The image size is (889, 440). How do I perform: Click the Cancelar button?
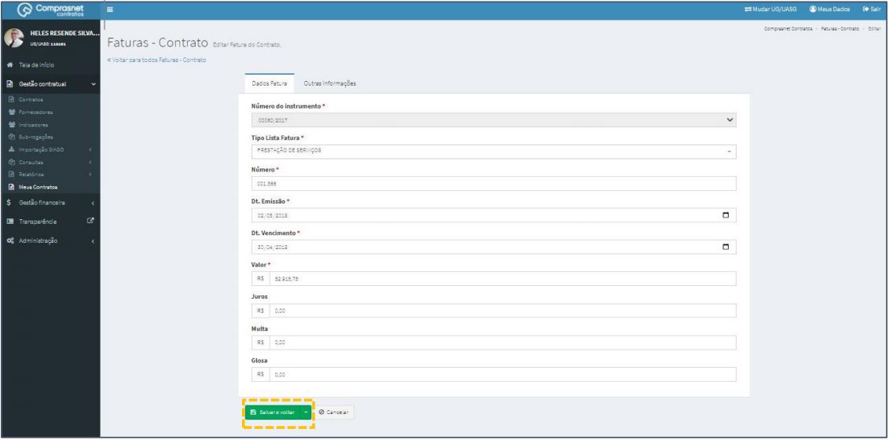click(334, 412)
